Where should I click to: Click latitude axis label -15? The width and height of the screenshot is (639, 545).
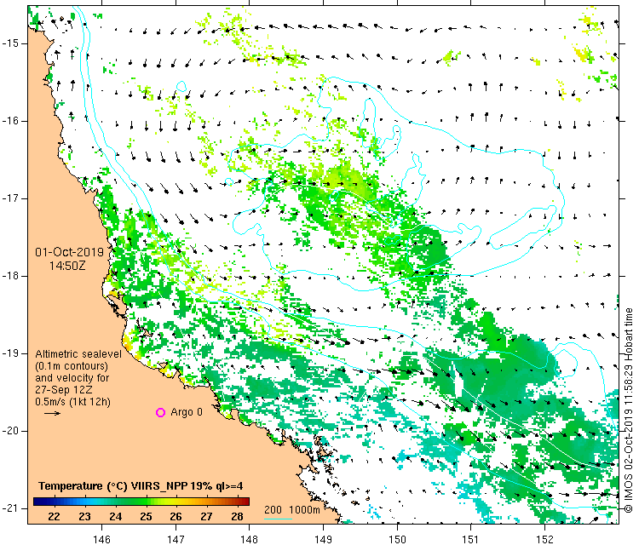[9, 43]
